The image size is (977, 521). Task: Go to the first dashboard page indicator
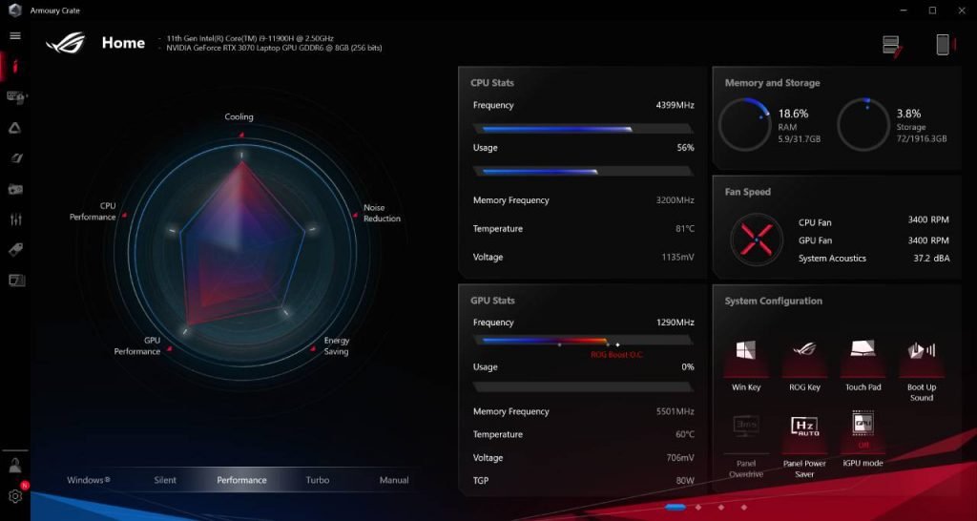pyautogui.click(x=675, y=508)
